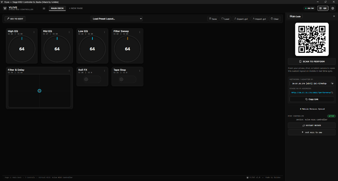Open the High EQ control options menu

click(34, 32)
